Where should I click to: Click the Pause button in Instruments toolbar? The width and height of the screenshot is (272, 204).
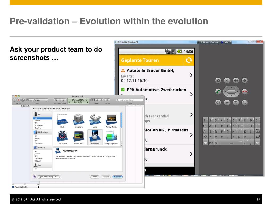point(14,100)
